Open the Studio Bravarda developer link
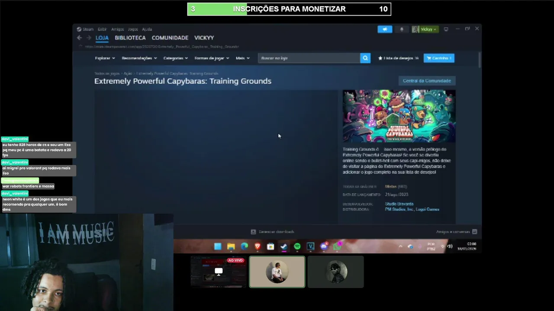 coord(399,203)
